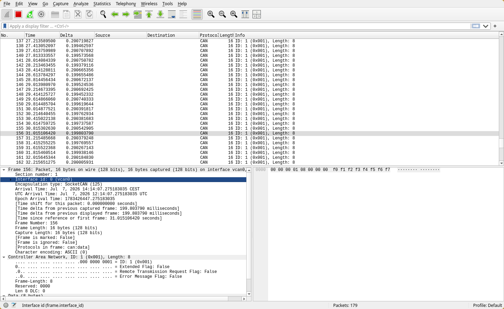Sort by the Time column header
504x309 pixels.
pyautogui.click(x=42, y=35)
